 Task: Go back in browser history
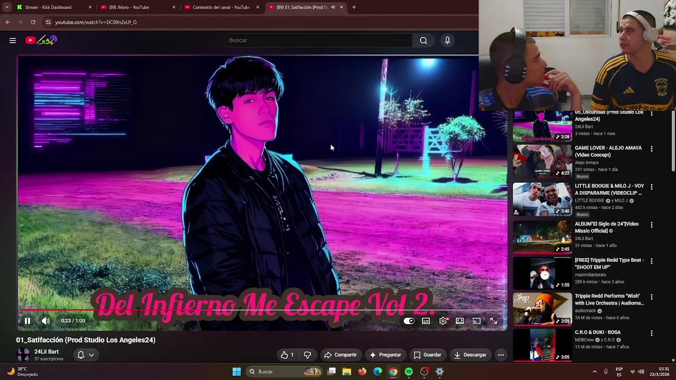click(x=8, y=22)
